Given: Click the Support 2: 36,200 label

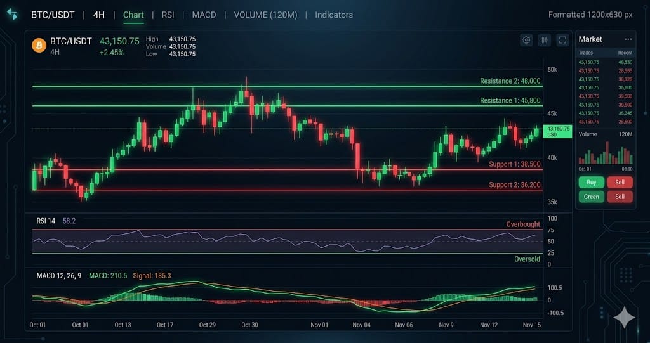Looking at the screenshot, I should point(514,184).
